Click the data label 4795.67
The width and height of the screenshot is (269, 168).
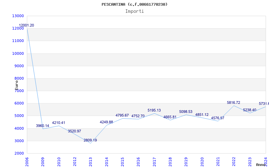[x=122, y=116]
